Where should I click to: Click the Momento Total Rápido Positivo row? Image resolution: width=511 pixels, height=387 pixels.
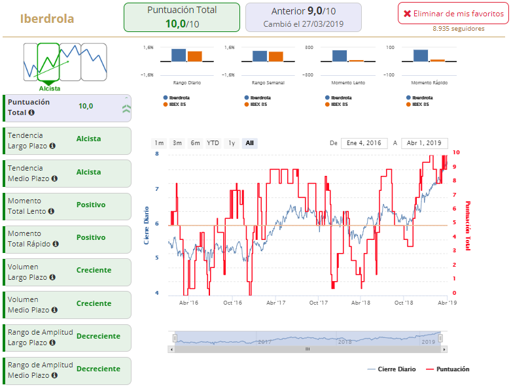67,239
